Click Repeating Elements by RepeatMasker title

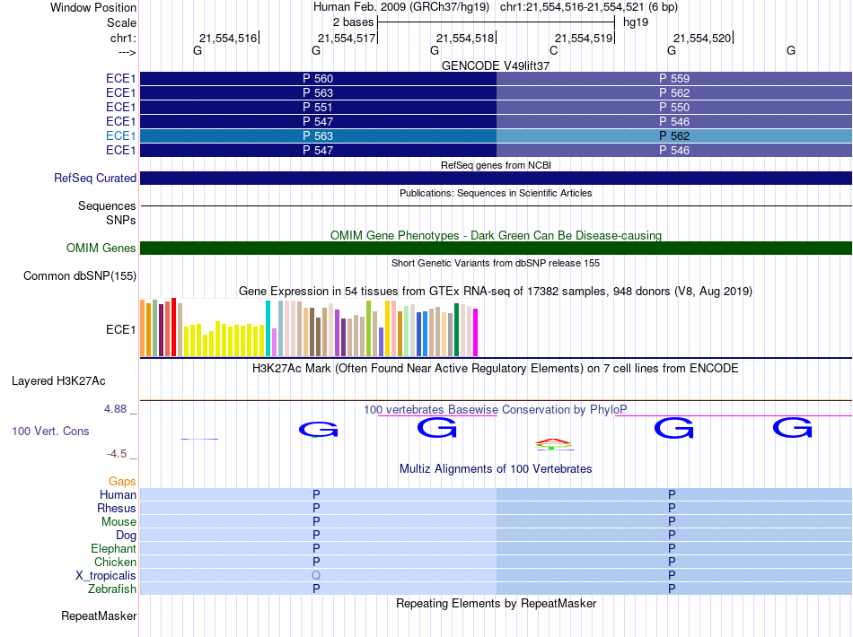[496, 603]
